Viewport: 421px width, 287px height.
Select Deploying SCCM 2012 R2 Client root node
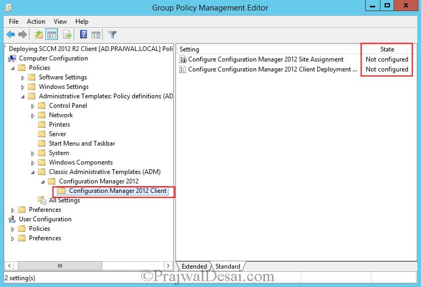point(91,49)
